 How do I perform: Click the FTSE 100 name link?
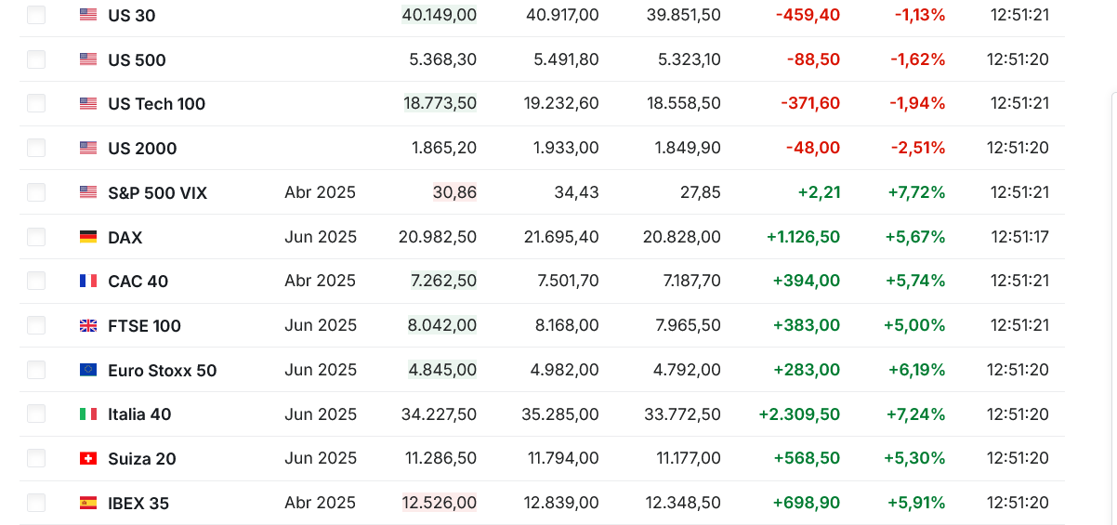point(144,326)
